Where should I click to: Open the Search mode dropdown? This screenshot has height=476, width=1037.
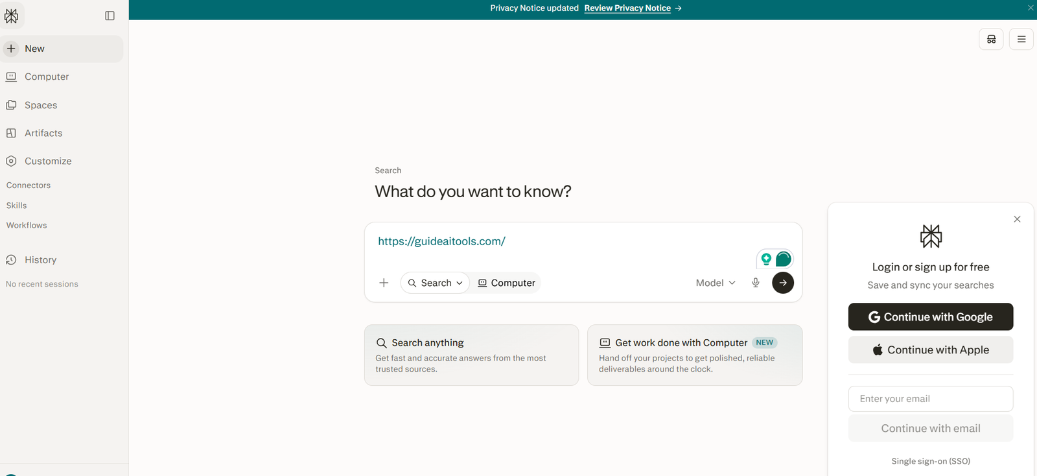(x=435, y=283)
